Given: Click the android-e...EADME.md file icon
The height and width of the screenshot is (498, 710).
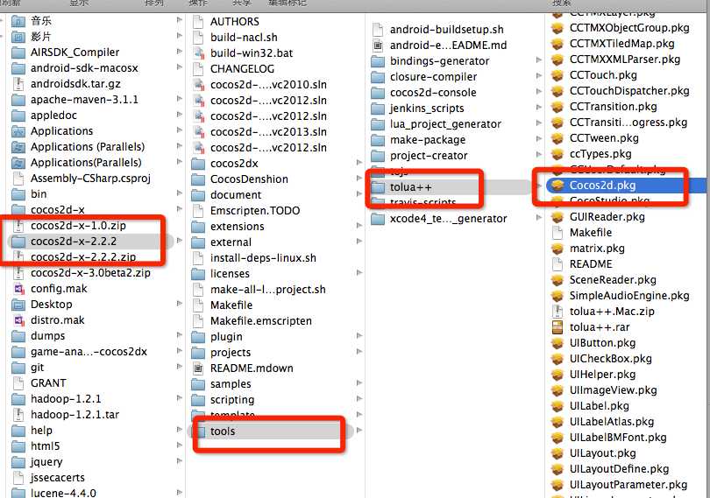Looking at the screenshot, I should click(378, 46).
